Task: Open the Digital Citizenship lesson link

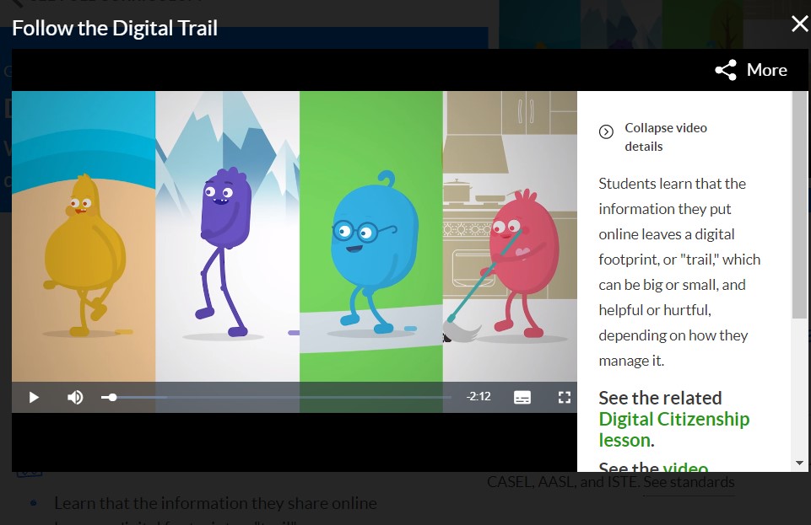Action: coord(673,429)
